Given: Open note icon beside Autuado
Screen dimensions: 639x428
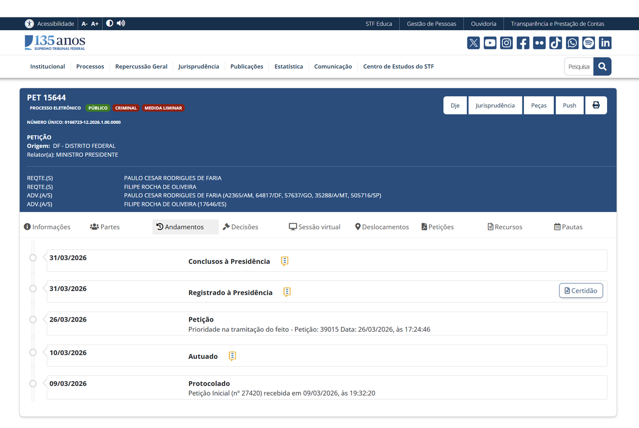Looking at the screenshot, I should (232, 356).
